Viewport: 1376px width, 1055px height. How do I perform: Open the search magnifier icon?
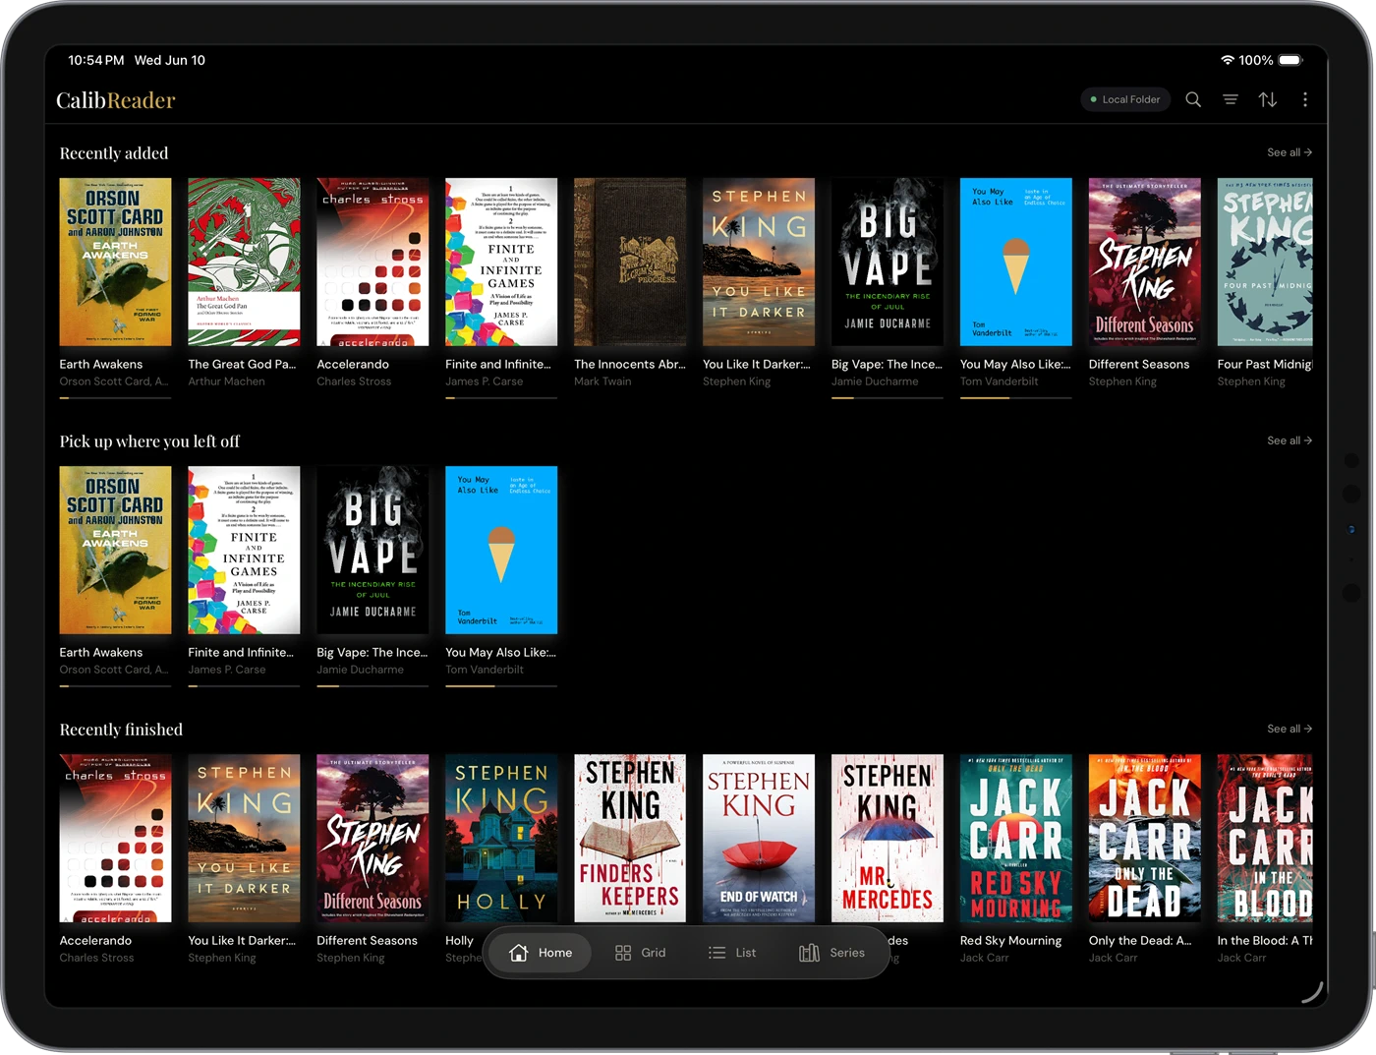coord(1193,99)
